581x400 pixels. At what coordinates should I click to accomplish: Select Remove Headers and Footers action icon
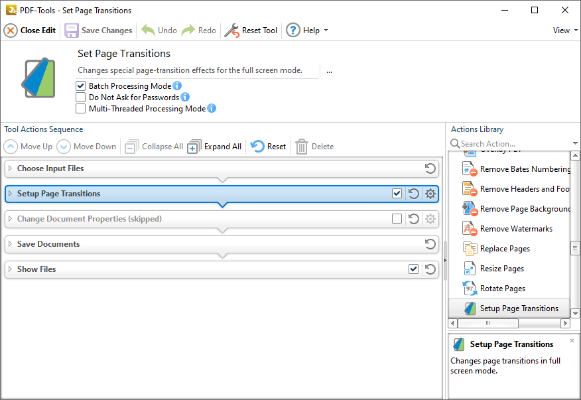point(470,188)
